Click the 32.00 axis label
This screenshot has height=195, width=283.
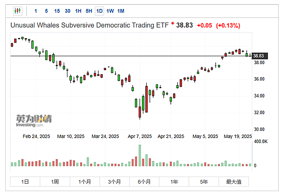click(x=259, y=113)
